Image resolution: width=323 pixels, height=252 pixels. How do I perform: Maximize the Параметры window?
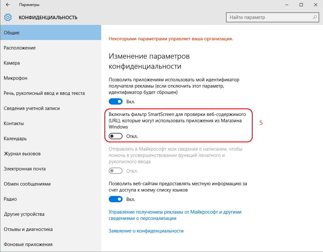(301, 5)
